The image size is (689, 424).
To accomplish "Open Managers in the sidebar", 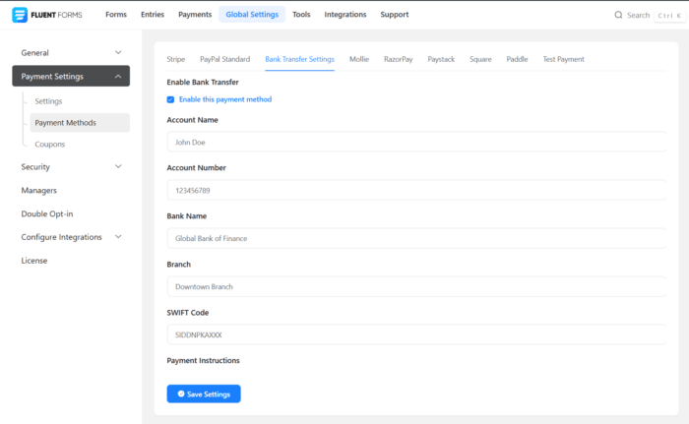I will click(x=39, y=190).
